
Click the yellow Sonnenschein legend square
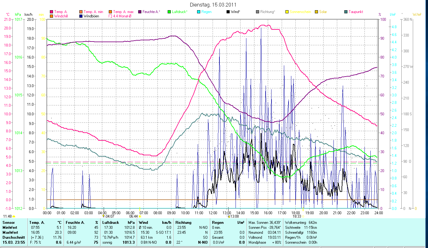[x=287, y=12]
